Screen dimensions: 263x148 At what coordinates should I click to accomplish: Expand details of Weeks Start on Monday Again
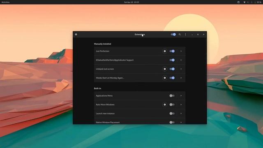coord(181,78)
